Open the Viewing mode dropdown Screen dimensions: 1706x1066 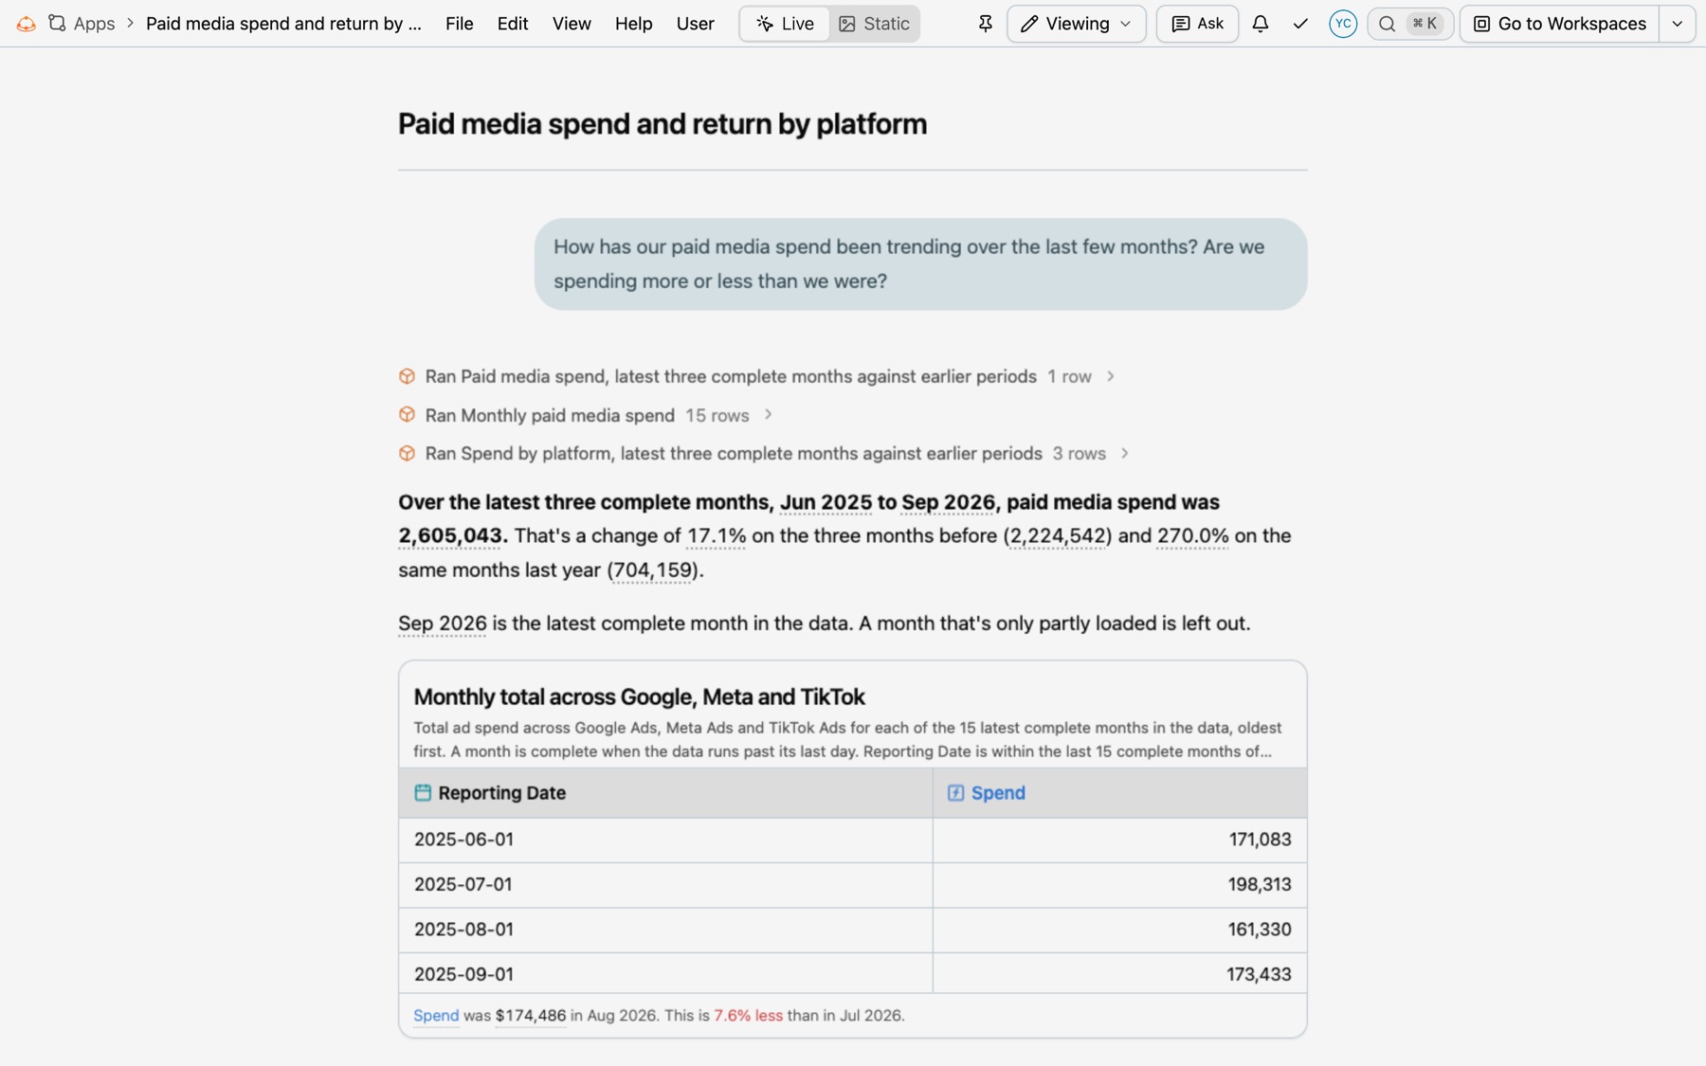pos(1077,24)
